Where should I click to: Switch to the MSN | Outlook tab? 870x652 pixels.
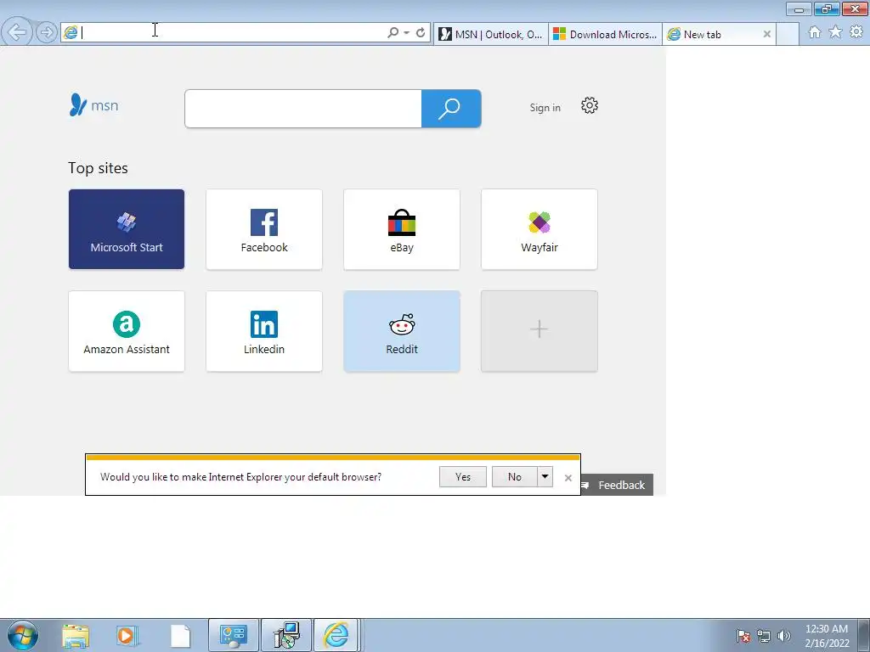coord(490,34)
